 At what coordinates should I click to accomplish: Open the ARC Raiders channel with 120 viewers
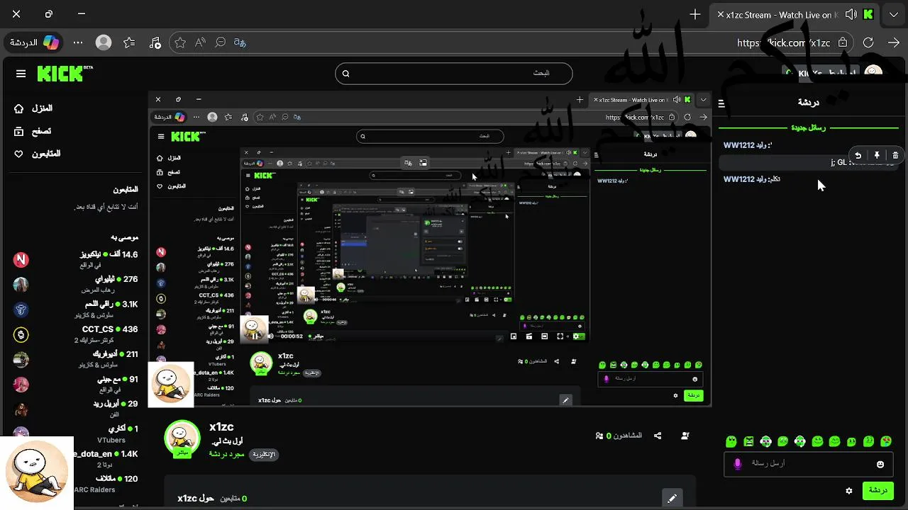tap(106, 483)
